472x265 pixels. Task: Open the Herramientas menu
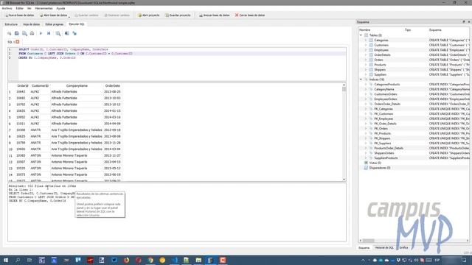[44, 8]
